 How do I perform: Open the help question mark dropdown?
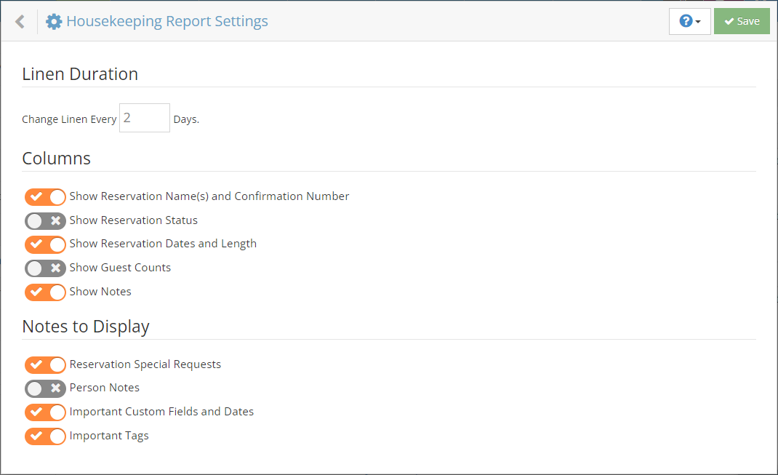[689, 22]
